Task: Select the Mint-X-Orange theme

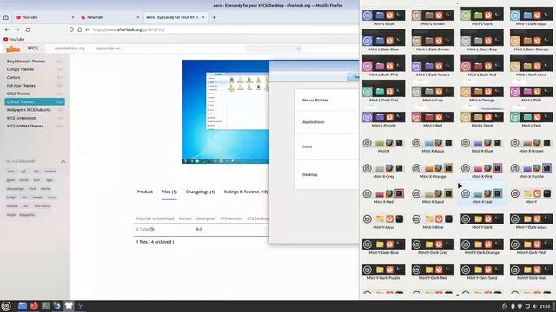Action: 433,171
